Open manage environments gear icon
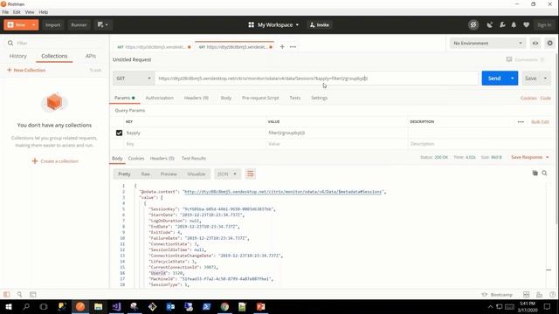 (x=550, y=43)
